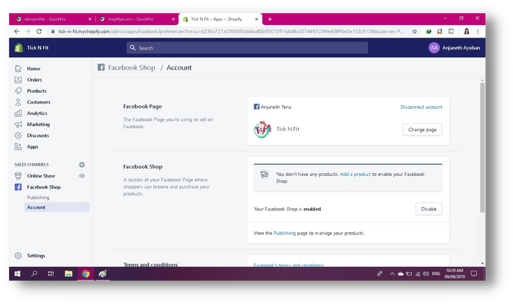Screen dimensions: 513x304
Task: Open the Publishing sidebar subitem
Action: tap(38, 198)
